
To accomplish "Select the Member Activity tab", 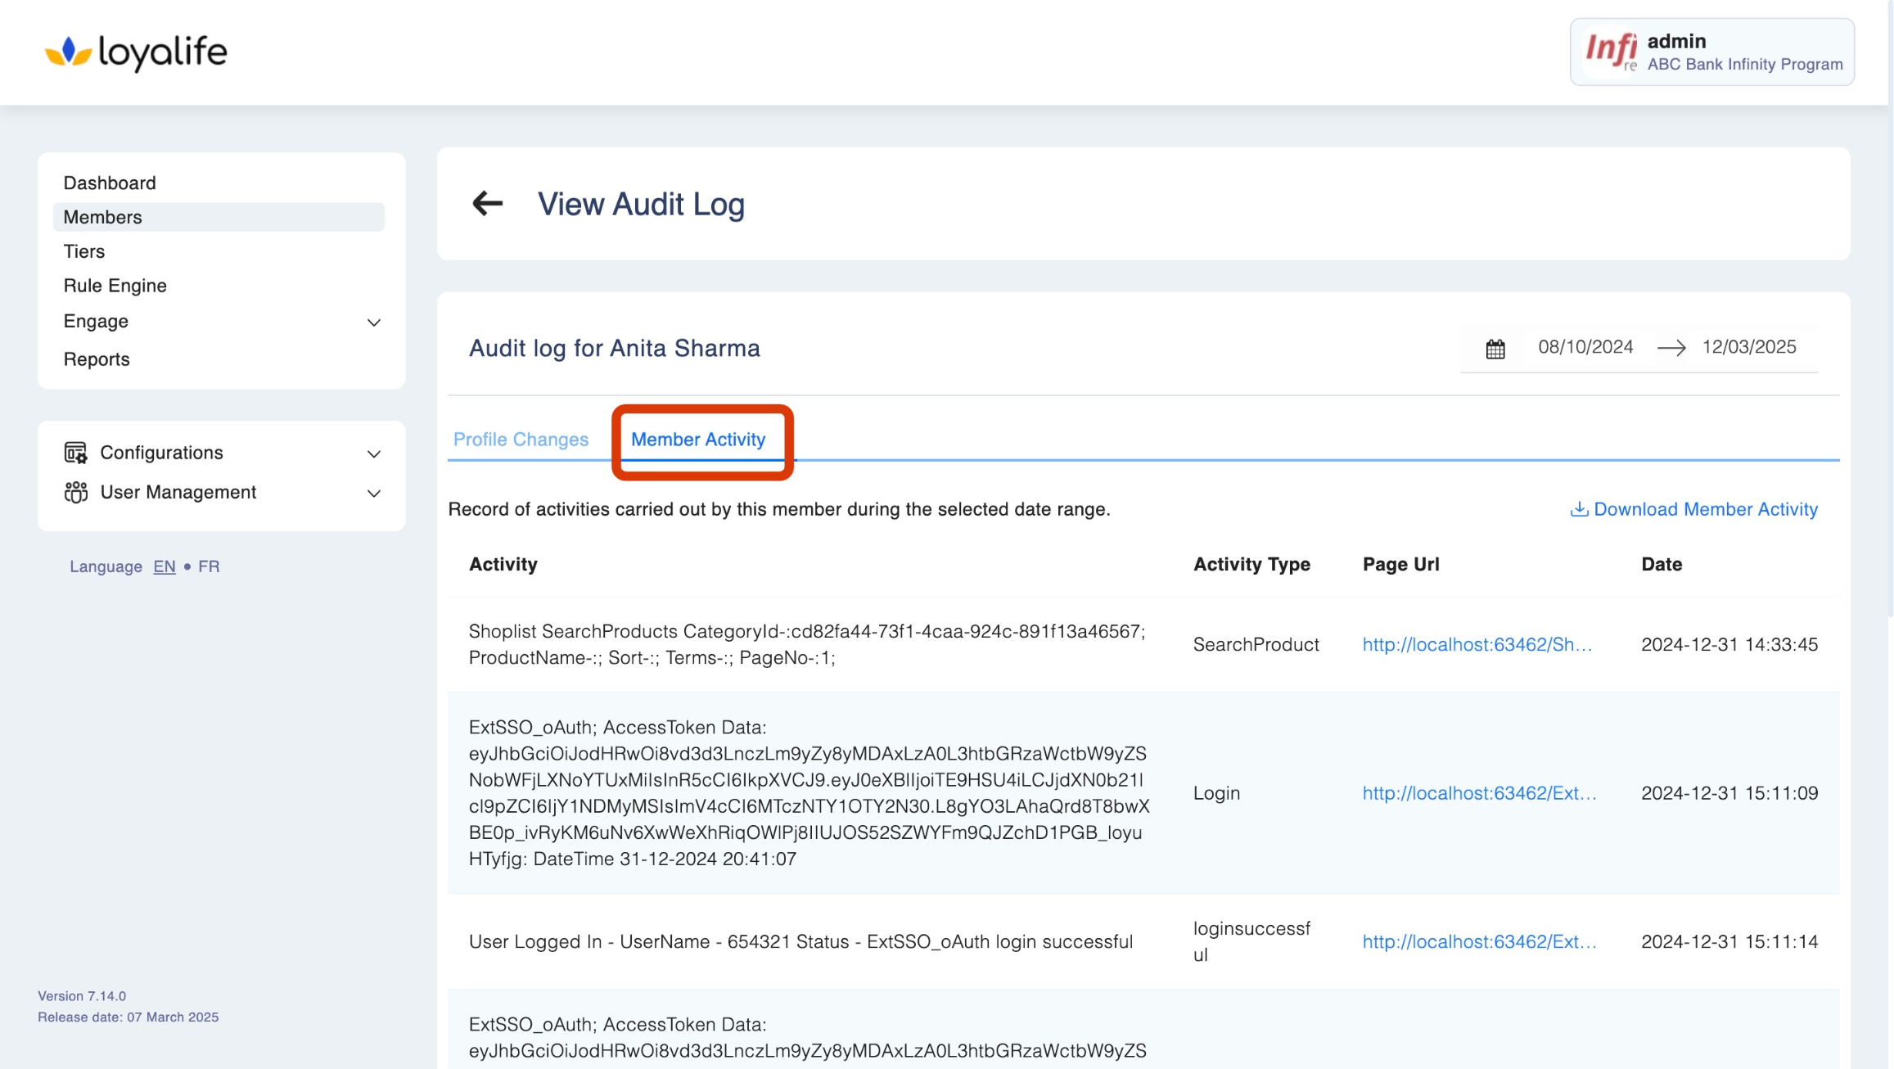I will tap(698, 440).
